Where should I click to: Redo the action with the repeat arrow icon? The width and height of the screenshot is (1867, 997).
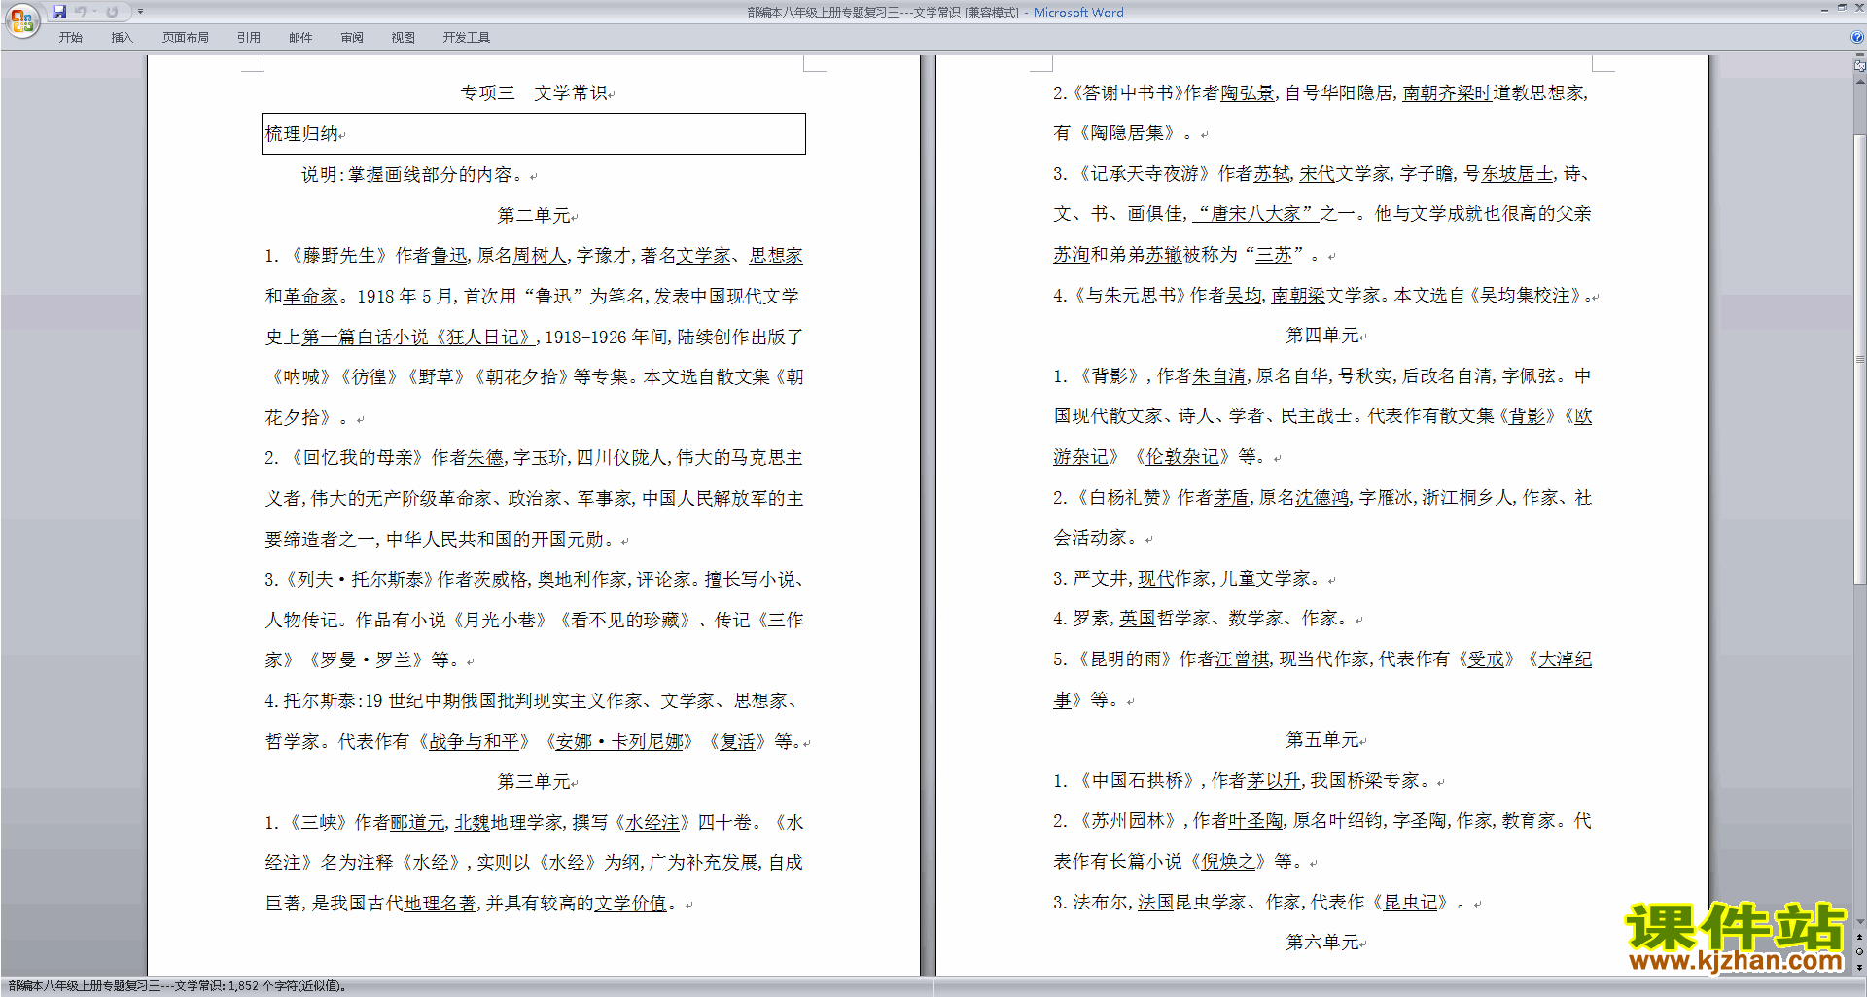(112, 12)
